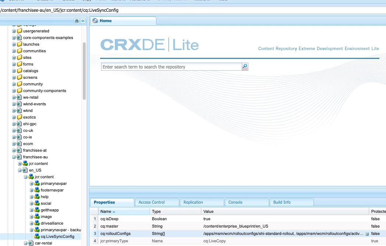Click the binoculars search icon in tree panel
This screenshot has width=386, height=246.
tap(77, 21)
